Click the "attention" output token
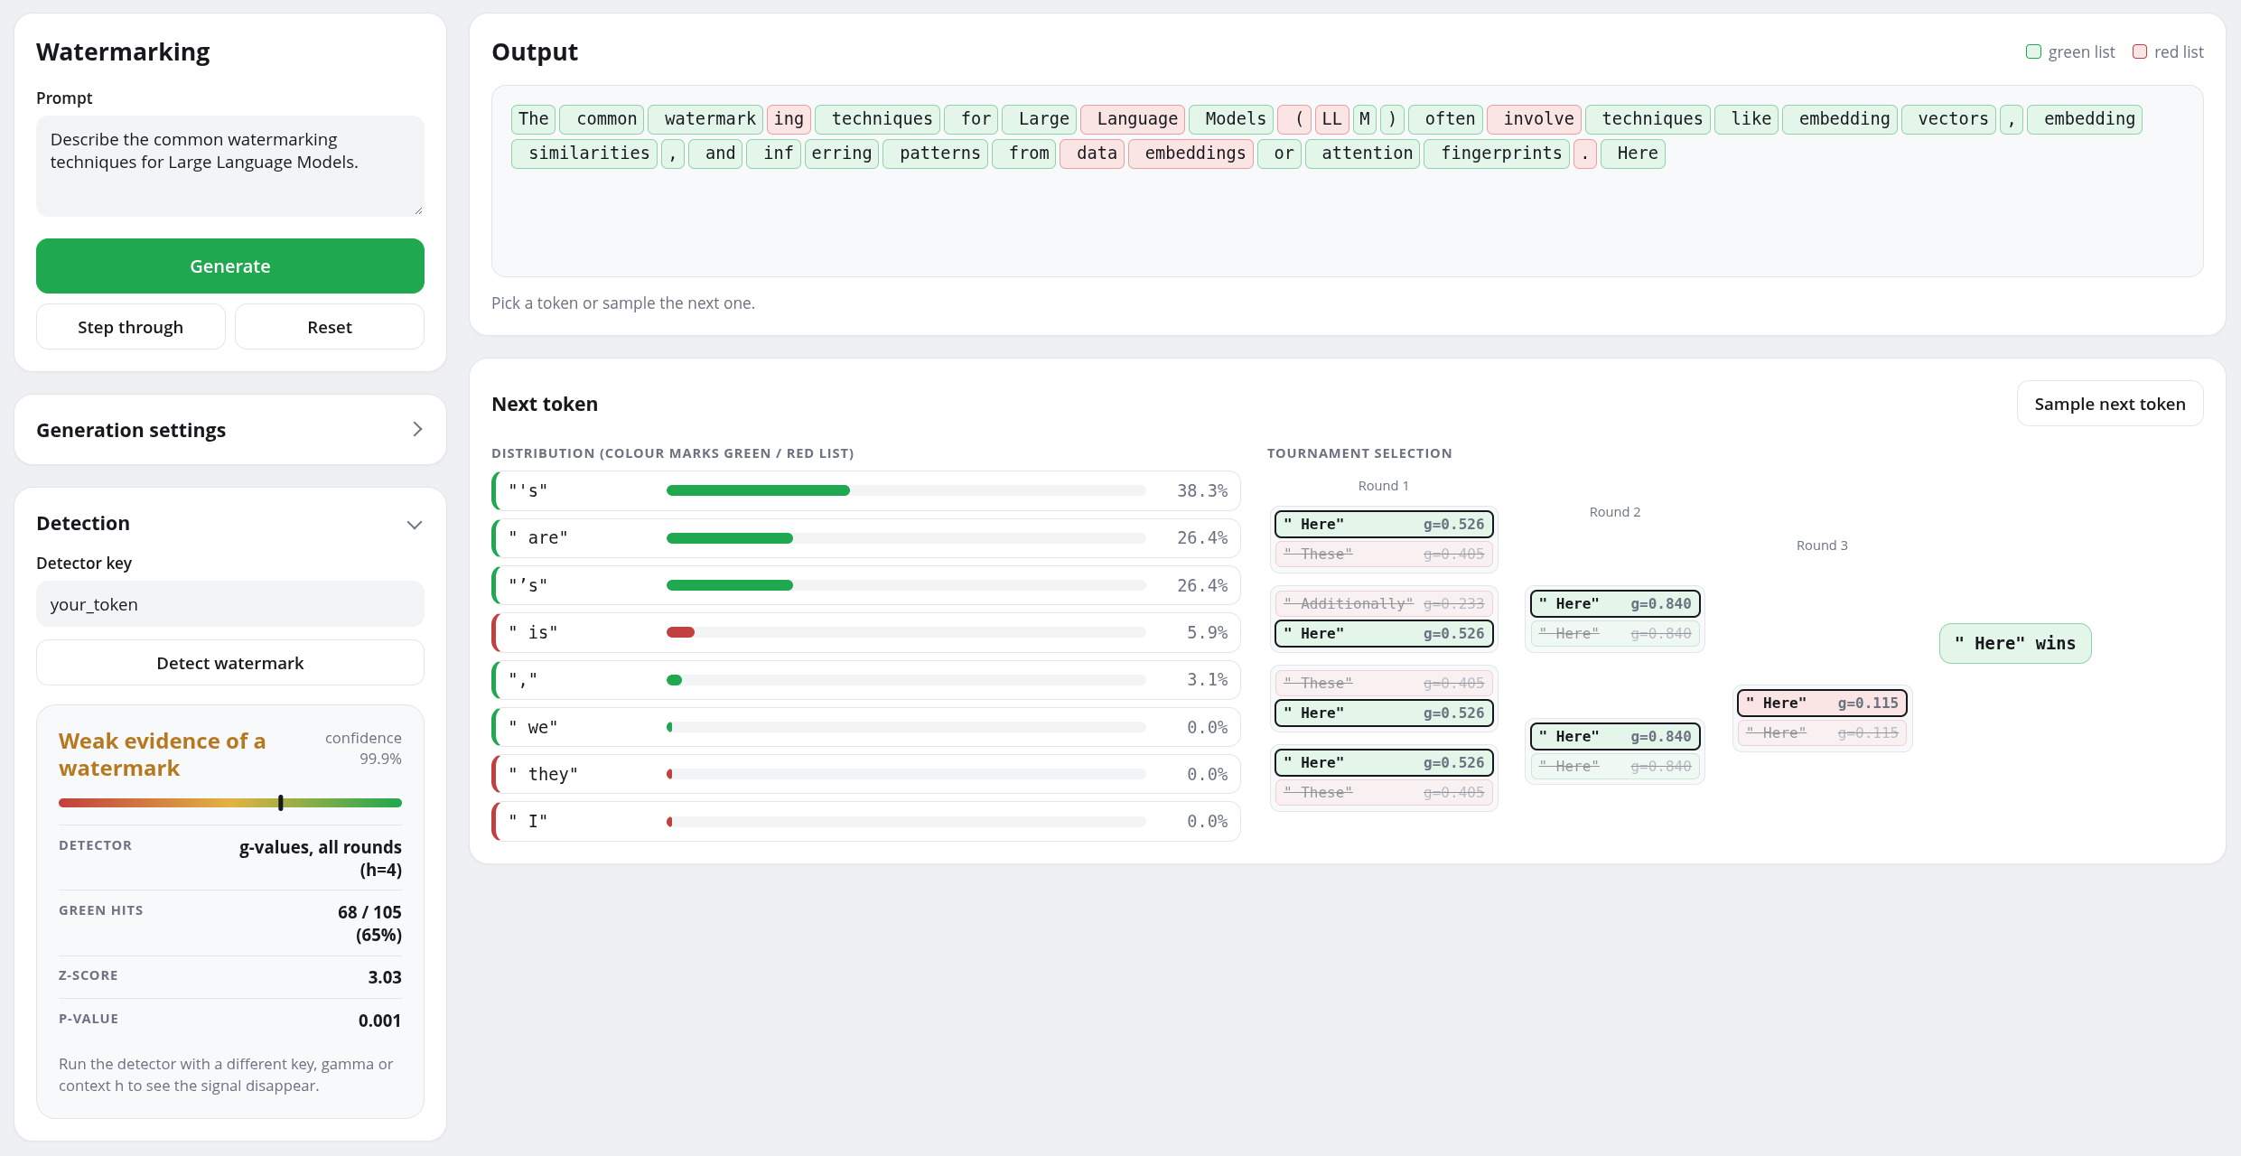The height and width of the screenshot is (1156, 2241). point(1363,154)
